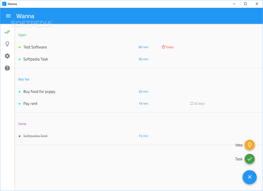Click the Open section header
This screenshot has height=191, width=263.
click(x=22, y=35)
